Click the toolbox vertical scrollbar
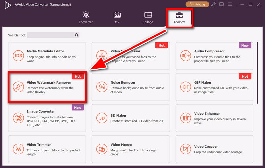This screenshot has width=265, height=168. (257, 73)
